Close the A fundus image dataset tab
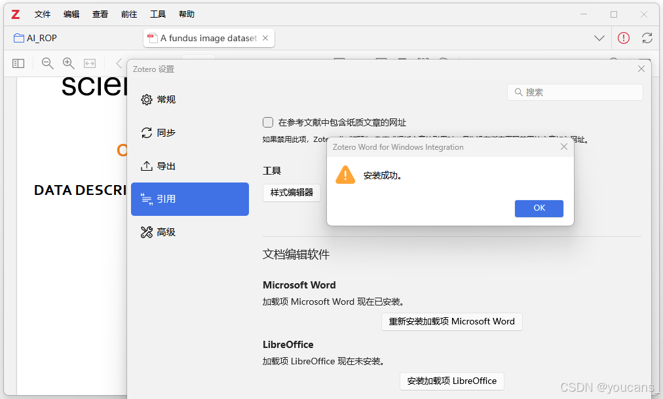663x399 pixels. click(265, 38)
